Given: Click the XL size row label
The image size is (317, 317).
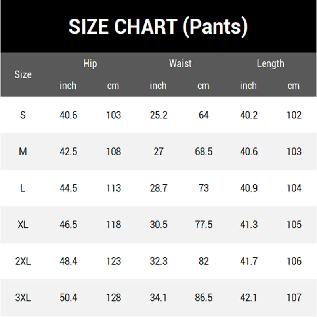Looking at the screenshot, I should tap(23, 225).
